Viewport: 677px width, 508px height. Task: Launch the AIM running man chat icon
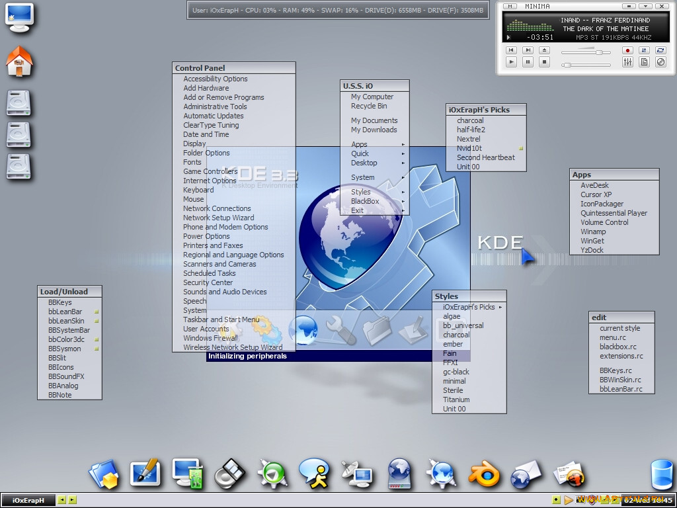point(314,474)
